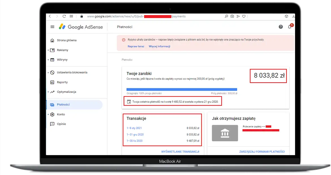Reload the page with the refresh icon

point(64,16)
